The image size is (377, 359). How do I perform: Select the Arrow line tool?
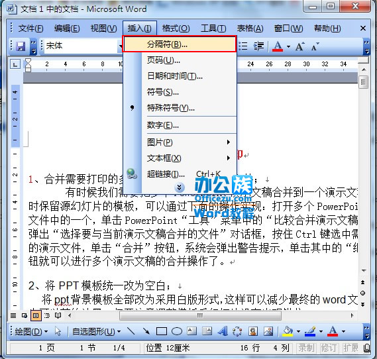pos(146,331)
